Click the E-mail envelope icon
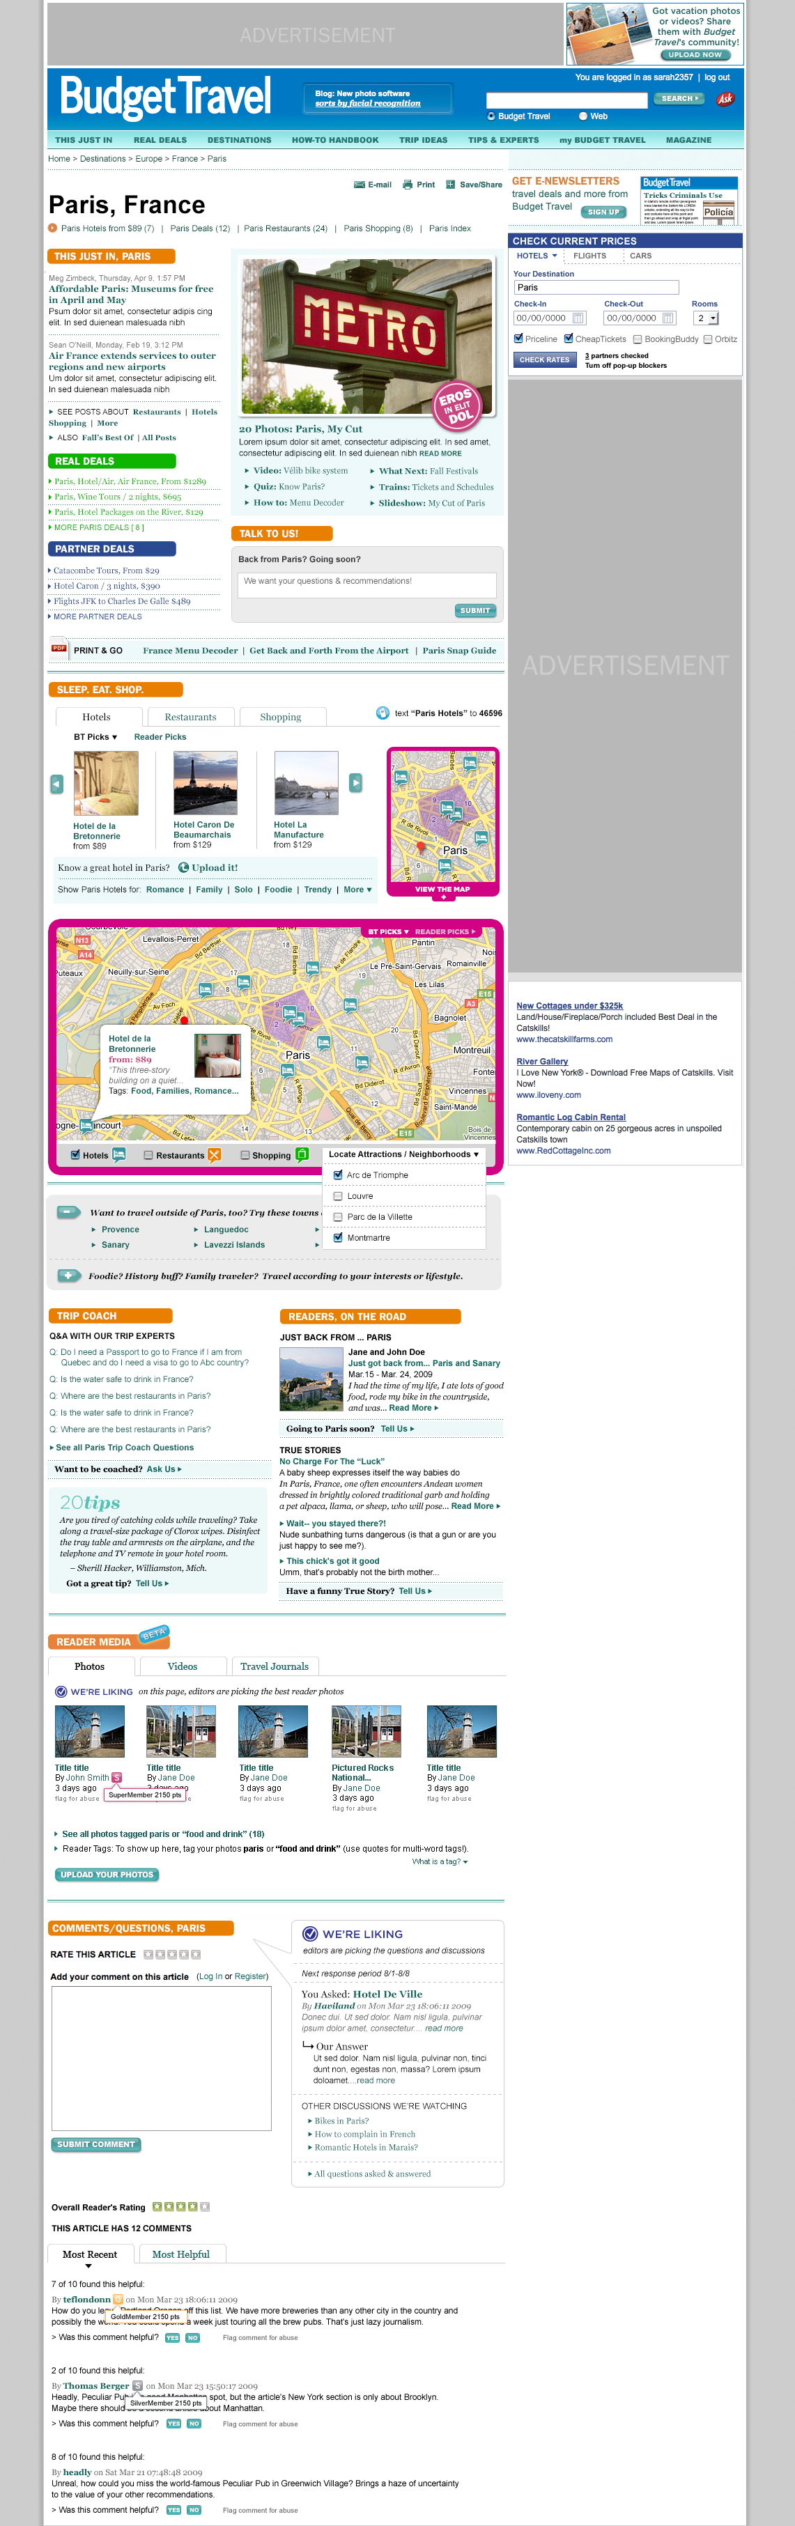The width and height of the screenshot is (795, 2526). pos(359,185)
